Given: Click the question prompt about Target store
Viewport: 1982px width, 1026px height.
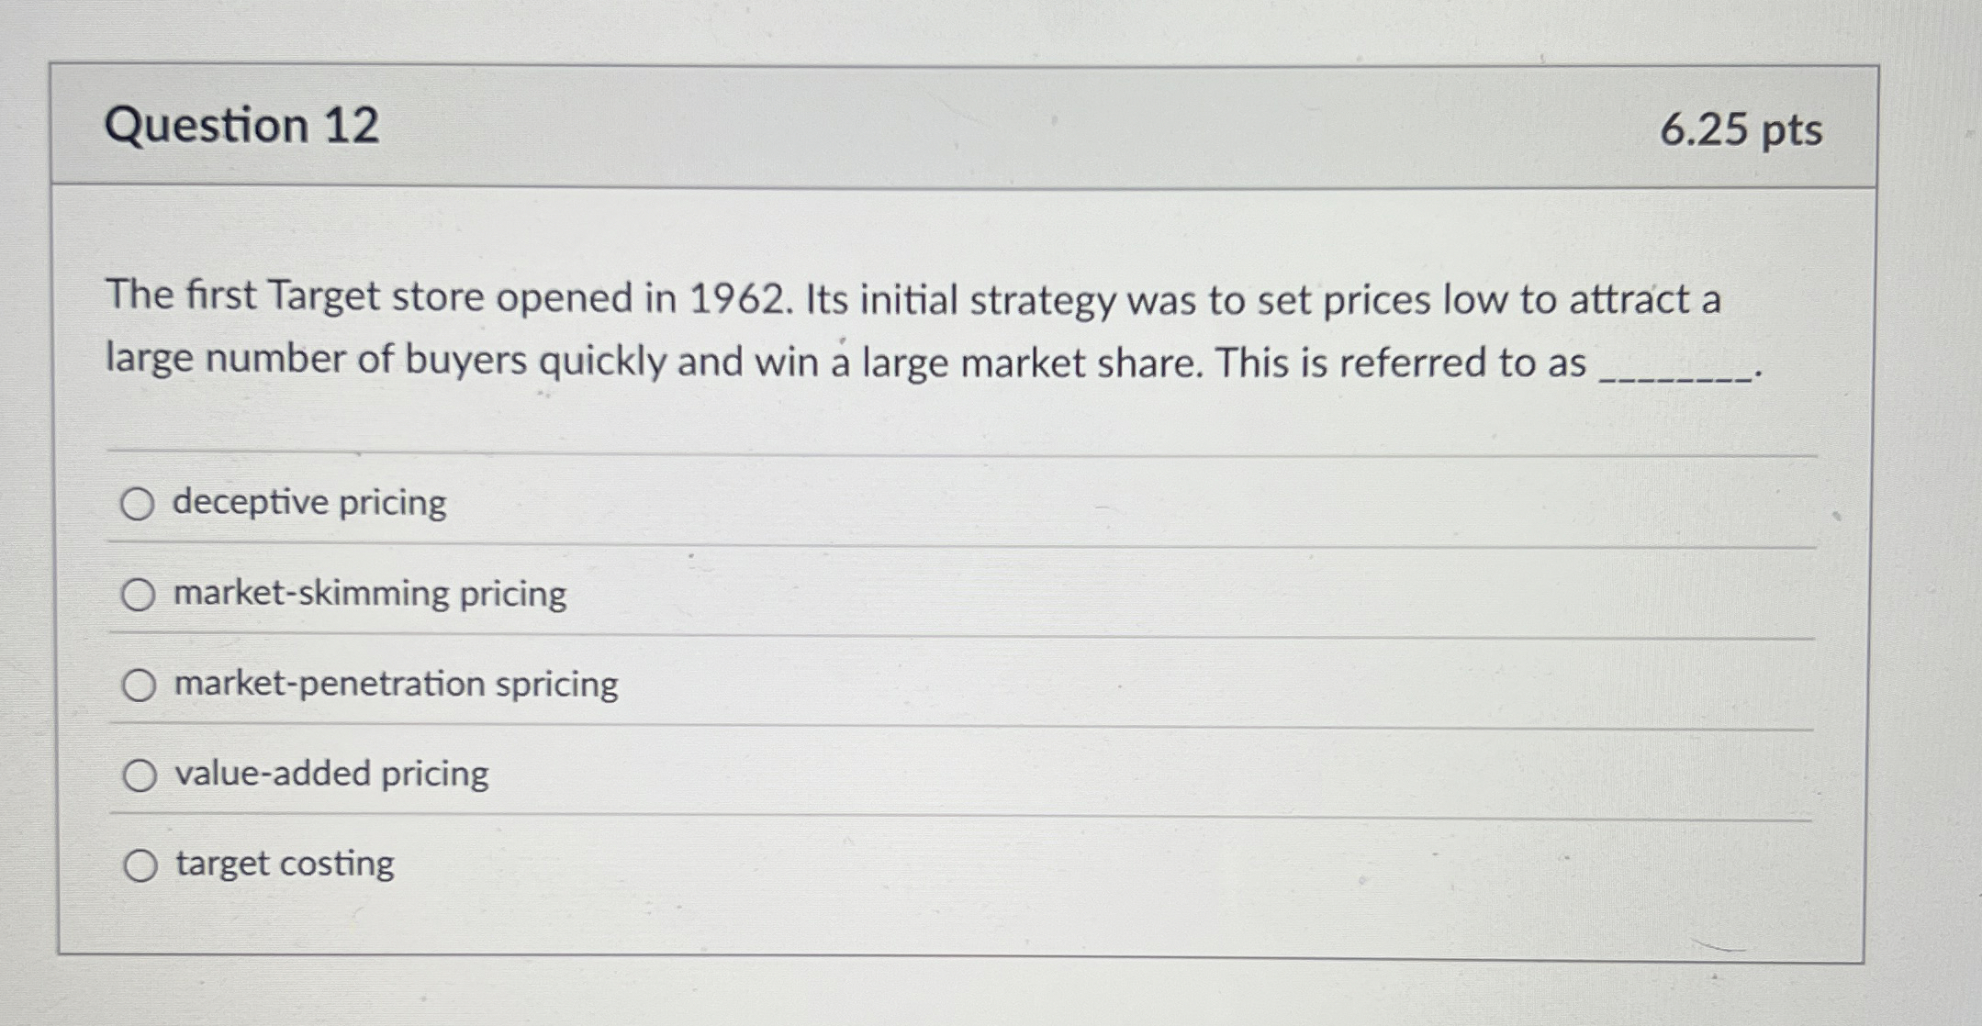Looking at the screenshot, I should 826,330.
